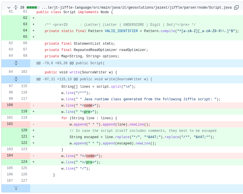
Task: Click new line number 119 for loop
Action: click(x=24, y=118)
